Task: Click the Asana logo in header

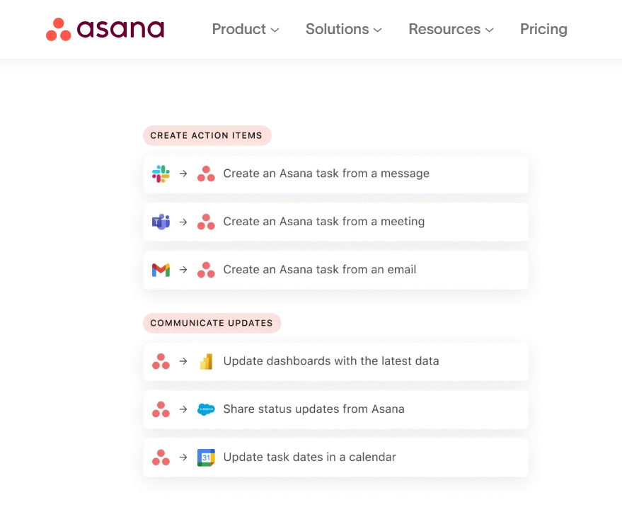Action: (x=105, y=29)
